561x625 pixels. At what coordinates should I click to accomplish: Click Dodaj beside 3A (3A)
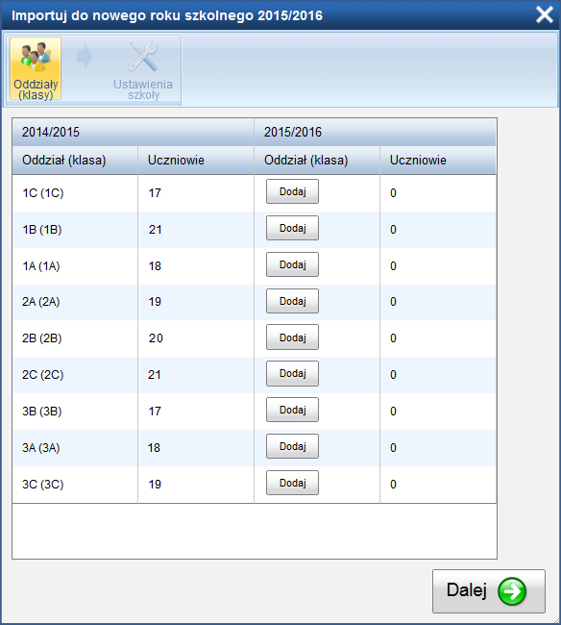(x=292, y=446)
